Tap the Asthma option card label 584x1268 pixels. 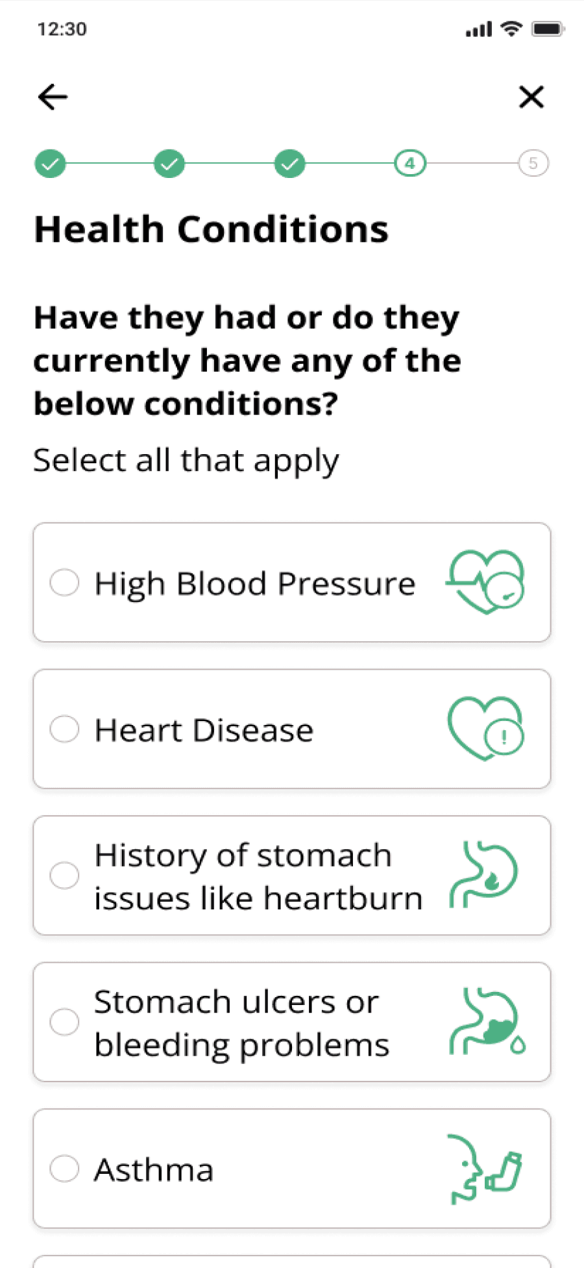(x=154, y=1170)
